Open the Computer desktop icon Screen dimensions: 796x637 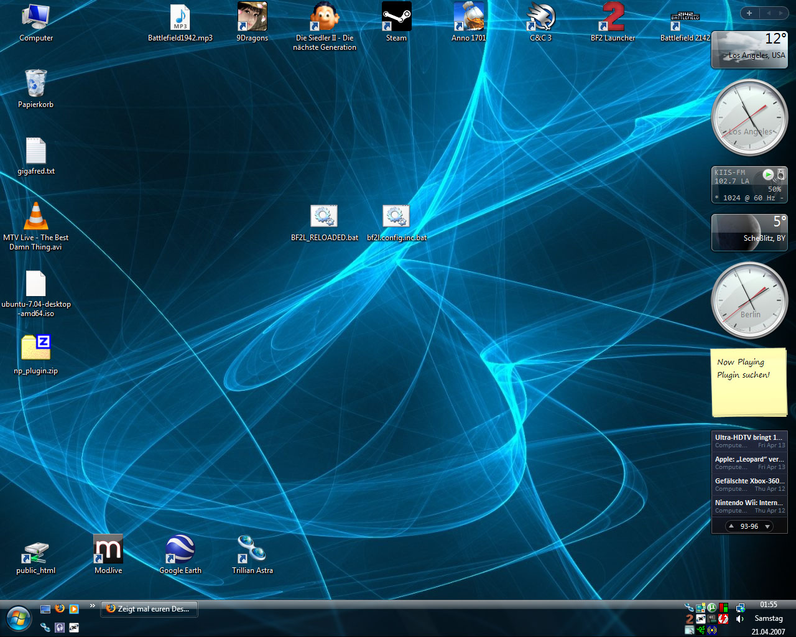pos(36,23)
